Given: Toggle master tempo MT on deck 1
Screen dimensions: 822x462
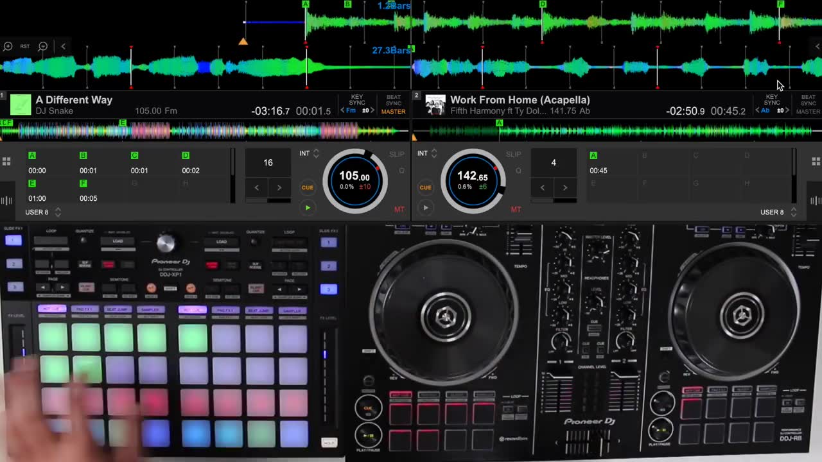Looking at the screenshot, I should 399,210.
